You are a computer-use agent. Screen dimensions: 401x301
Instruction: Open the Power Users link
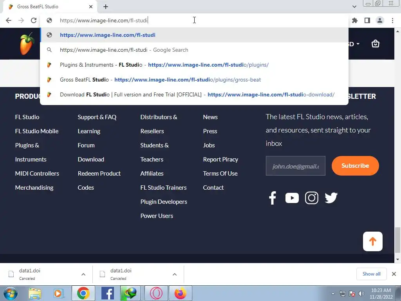tap(157, 216)
